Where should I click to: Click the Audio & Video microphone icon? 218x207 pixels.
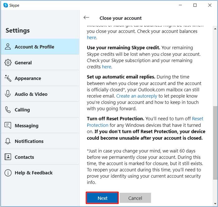(x=8, y=94)
